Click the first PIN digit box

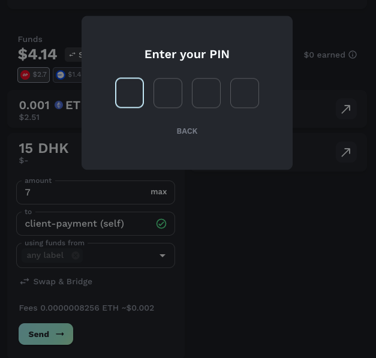click(130, 93)
